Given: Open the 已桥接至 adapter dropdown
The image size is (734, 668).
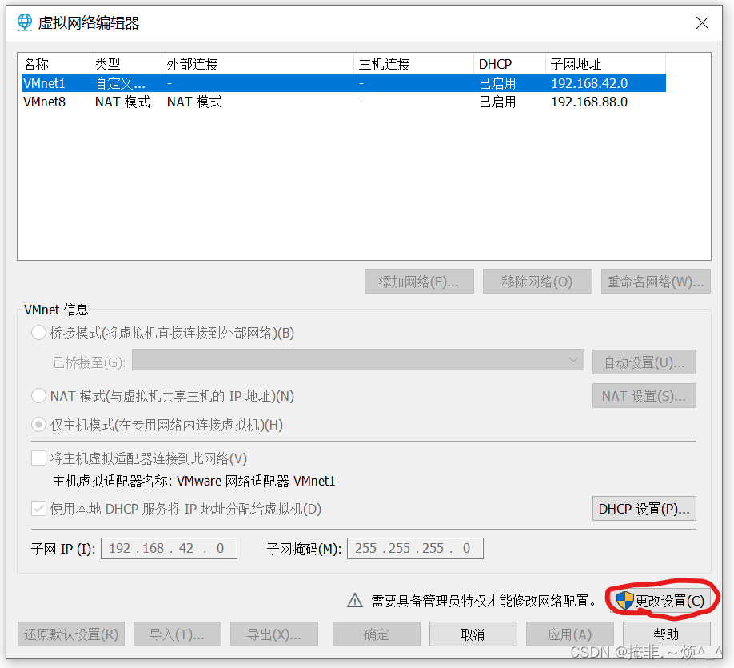Looking at the screenshot, I should pyautogui.click(x=357, y=360).
